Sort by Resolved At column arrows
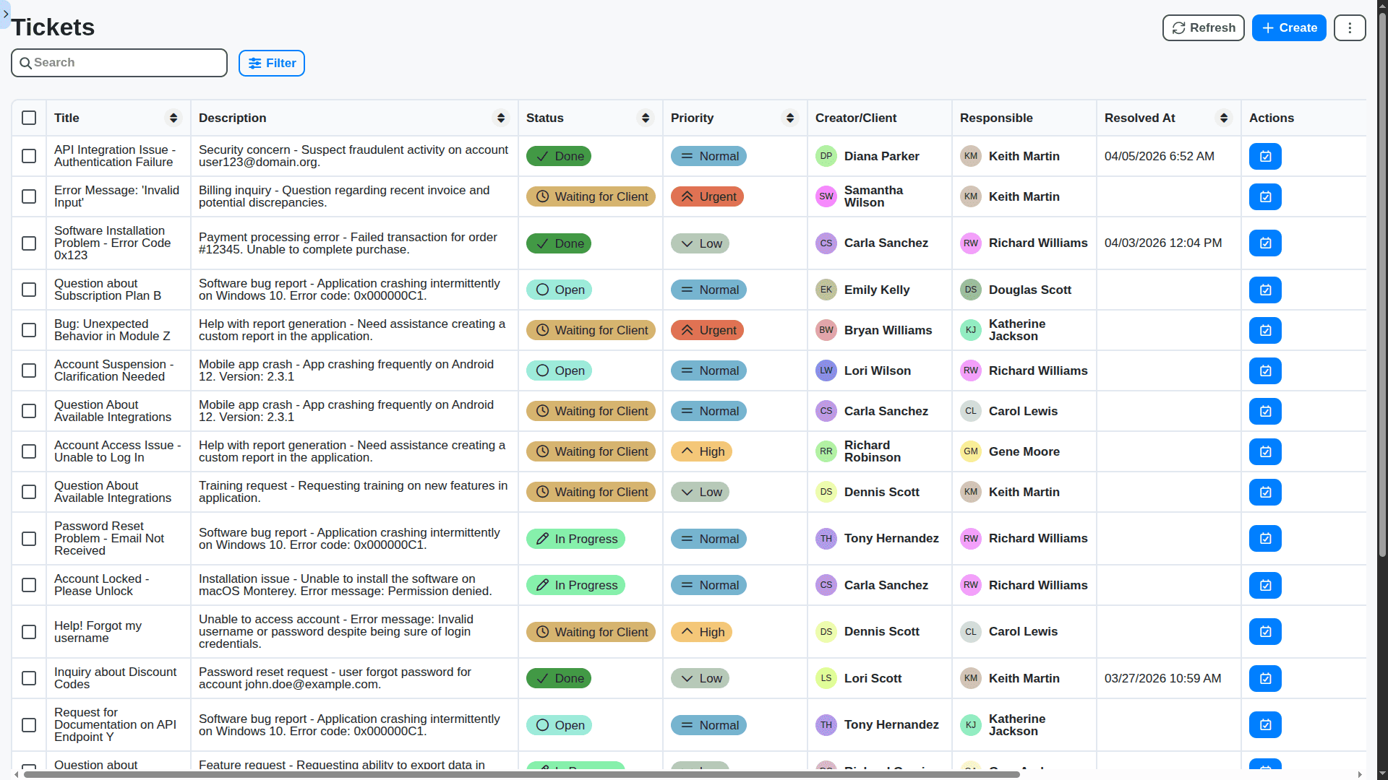This screenshot has height=780, width=1388. [1224, 118]
